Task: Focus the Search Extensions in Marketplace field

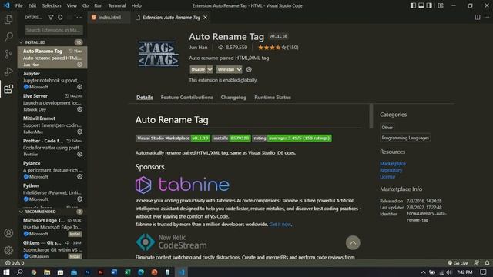Action: pos(54,30)
